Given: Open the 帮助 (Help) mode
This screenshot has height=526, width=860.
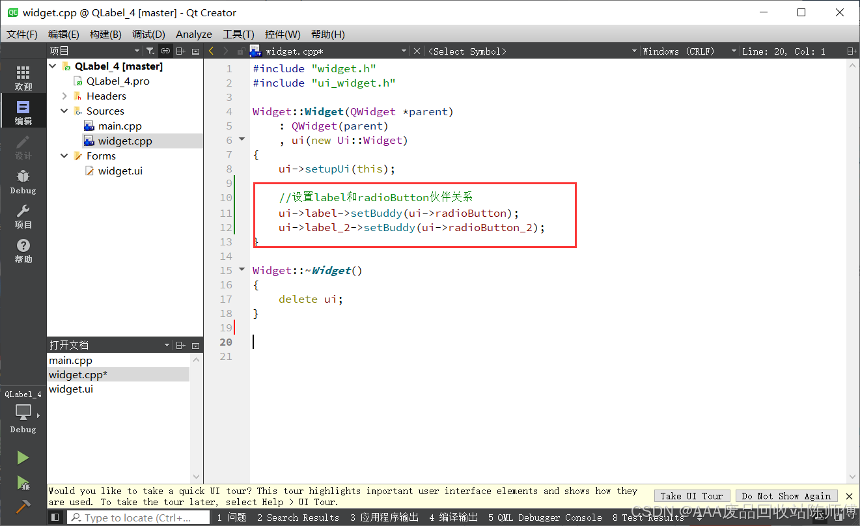Looking at the screenshot, I should pyautogui.click(x=23, y=251).
